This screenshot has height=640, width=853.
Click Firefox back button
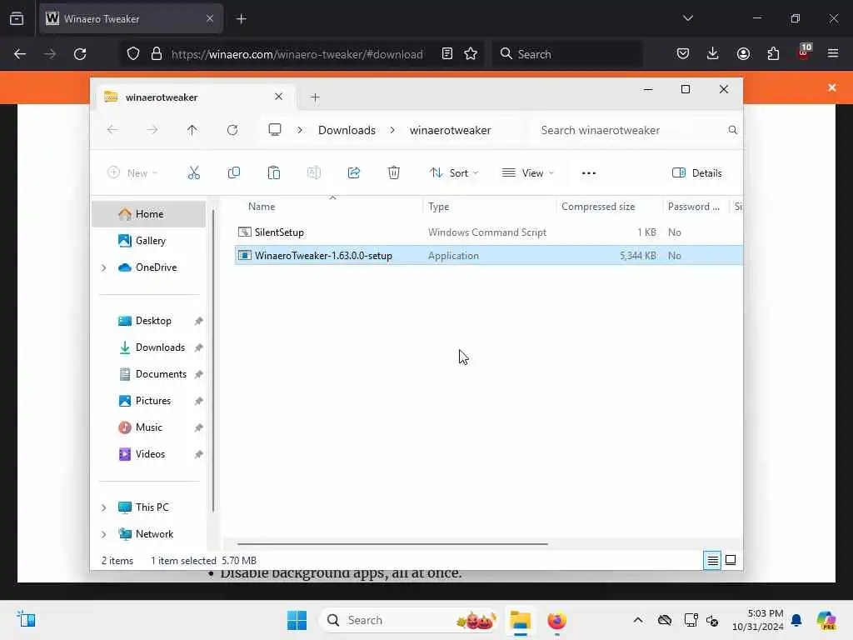point(20,54)
